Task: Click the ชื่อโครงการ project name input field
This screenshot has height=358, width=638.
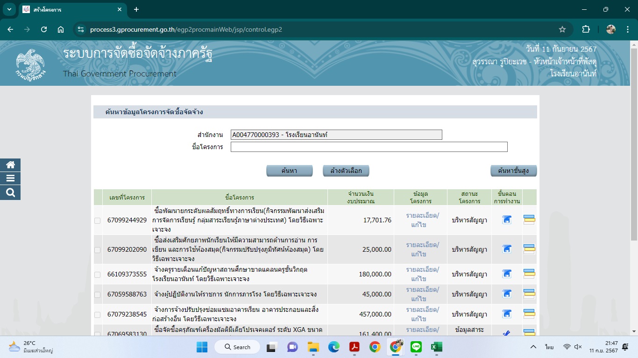Action: pyautogui.click(x=369, y=147)
